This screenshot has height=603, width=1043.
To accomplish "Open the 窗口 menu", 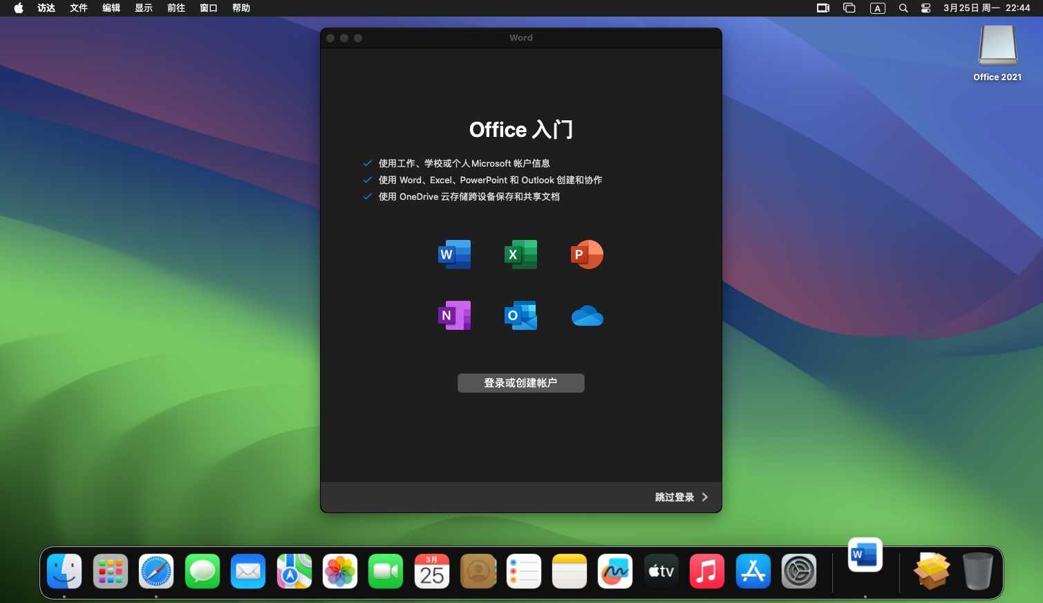I will [209, 8].
